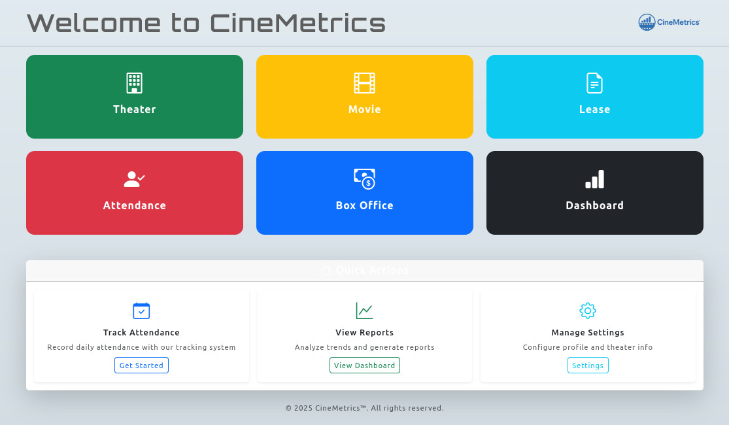
Task: Click the Movie film reel icon
Action: [x=364, y=83]
